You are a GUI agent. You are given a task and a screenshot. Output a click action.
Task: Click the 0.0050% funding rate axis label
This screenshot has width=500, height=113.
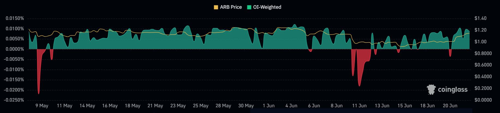tap(15, 39)
